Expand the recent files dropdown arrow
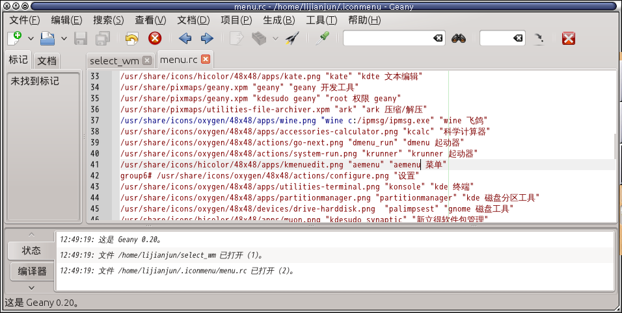622x313 pixels. coord(64,39)
